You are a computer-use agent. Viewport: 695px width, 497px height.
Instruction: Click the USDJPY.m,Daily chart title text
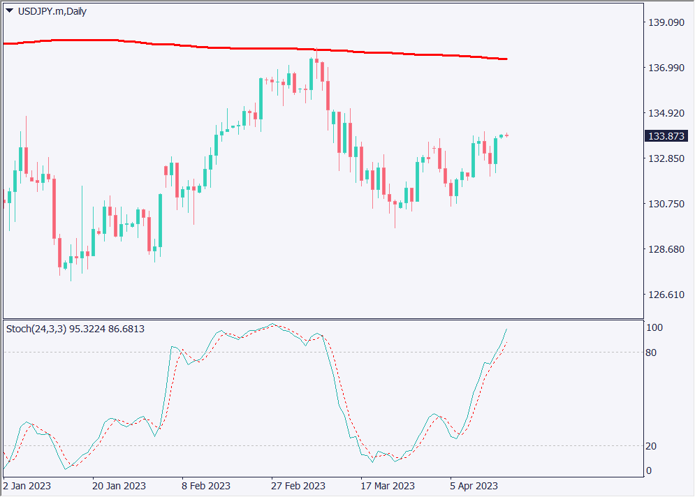(x=51, y=11)
